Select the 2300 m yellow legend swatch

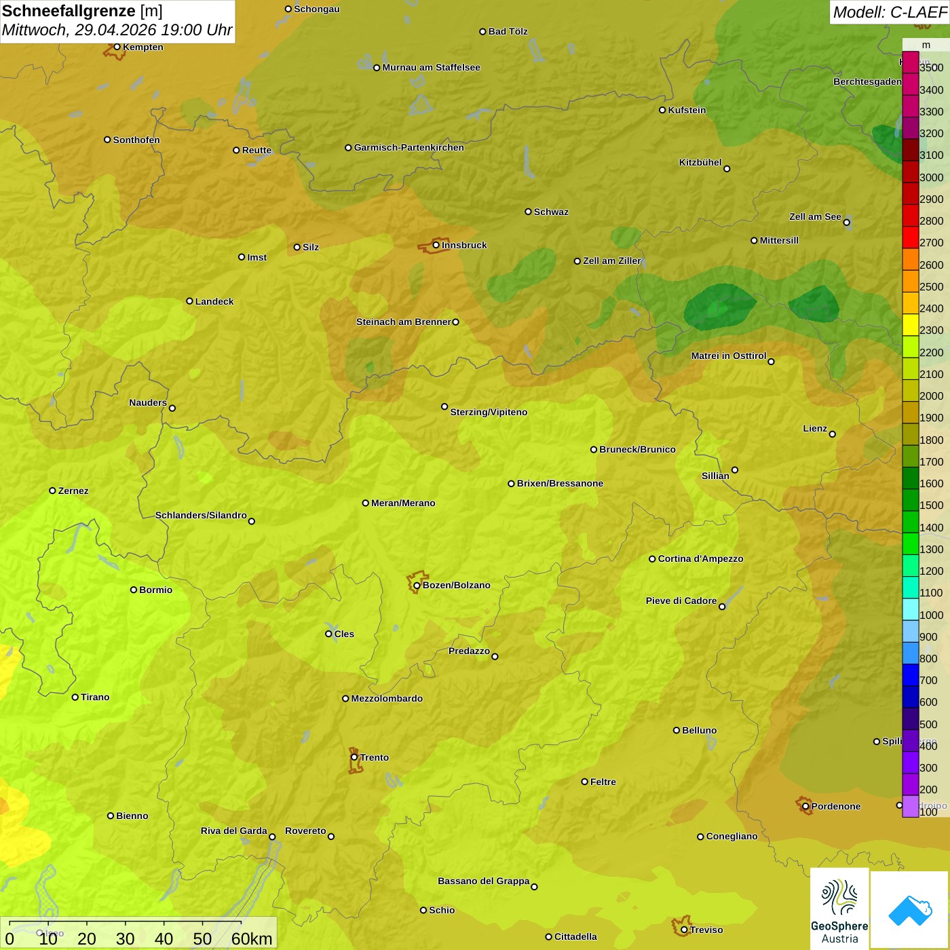911,325
